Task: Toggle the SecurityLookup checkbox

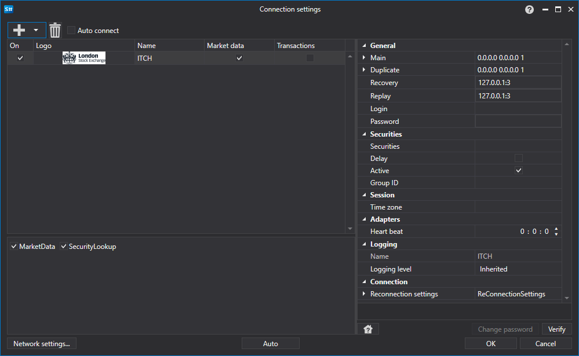Action: (x=64, y=246)
